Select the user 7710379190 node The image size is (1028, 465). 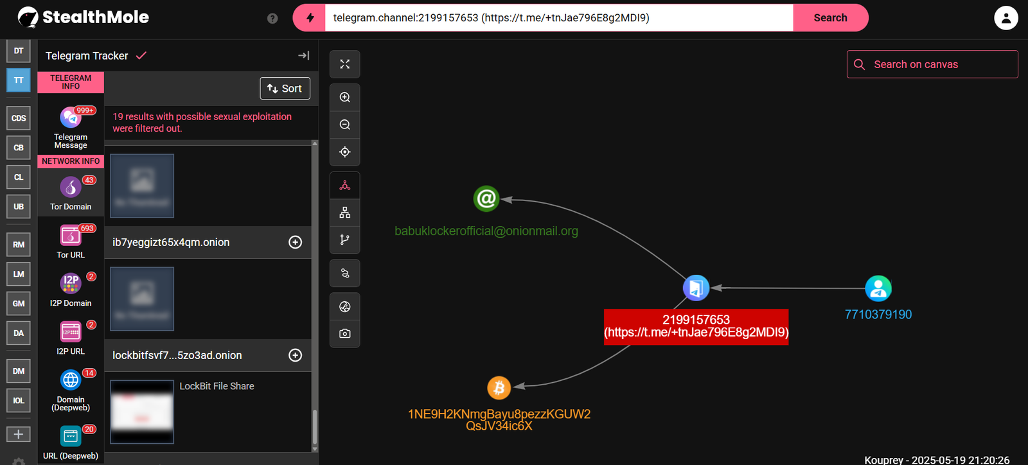tap(878, 288)
